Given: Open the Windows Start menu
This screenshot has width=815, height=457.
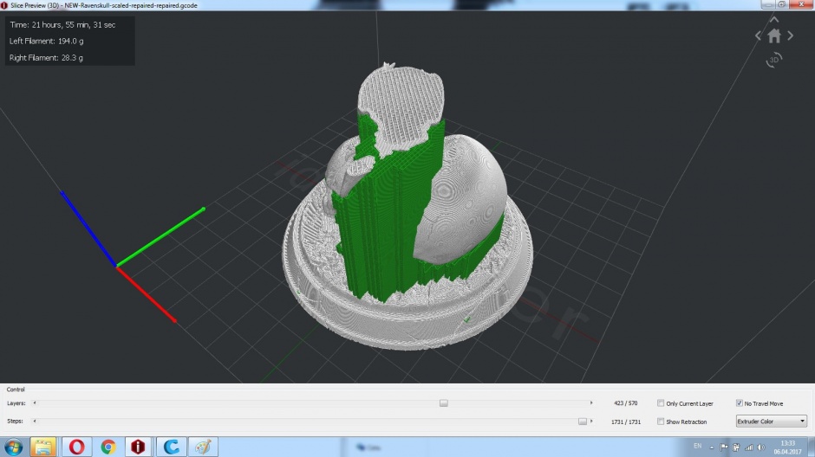Looking at the screenshot, I should [x=14, y=447].
